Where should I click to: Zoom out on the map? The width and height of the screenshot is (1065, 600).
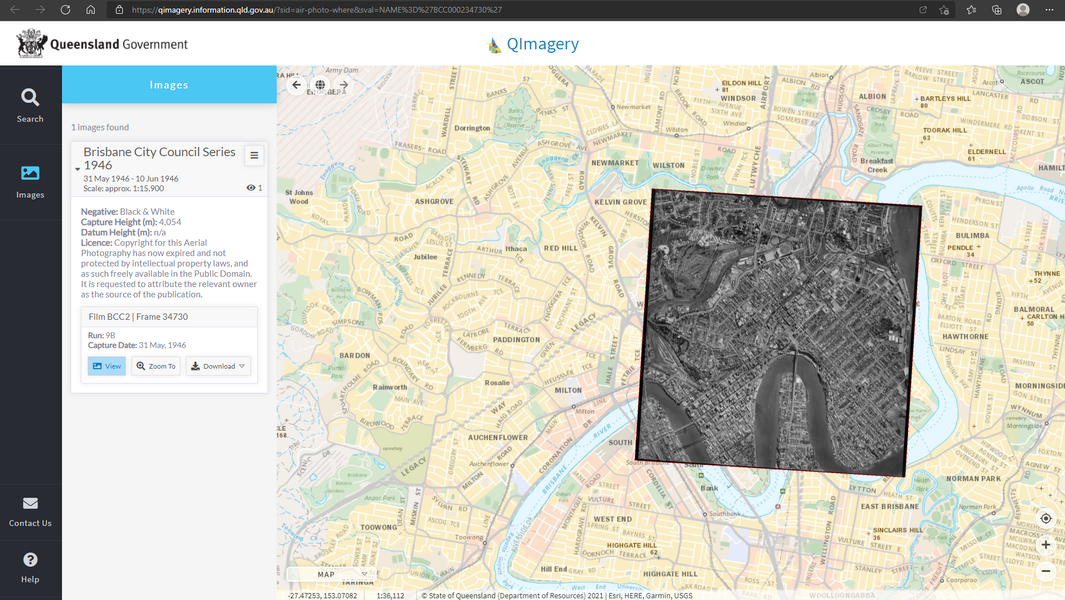pyautogui.click(x=1045, y=571)
